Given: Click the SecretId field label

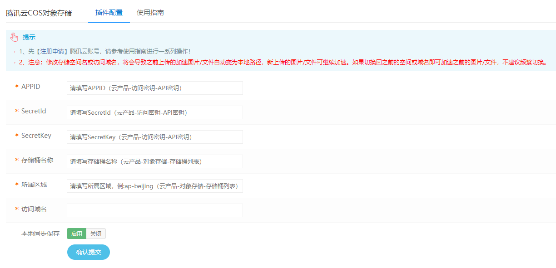Looking at the screenshot, I should pos(34,111).
